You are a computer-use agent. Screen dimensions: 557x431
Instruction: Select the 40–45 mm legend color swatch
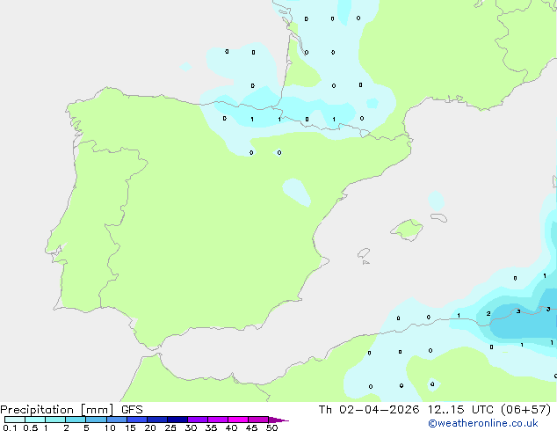pyautogui.click(x=238, y=420)
